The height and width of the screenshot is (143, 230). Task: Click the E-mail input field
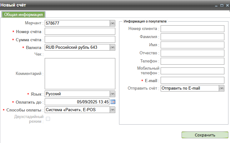[x=192, y=80]
